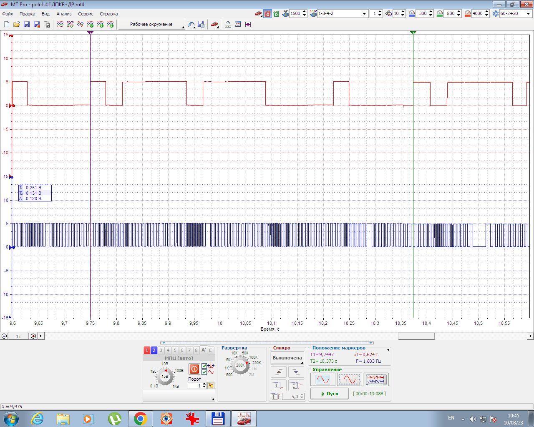This screenshot has width=534, height=427.
Task: Open the Рабочее окружение dropdown
Action: (151, 25)
